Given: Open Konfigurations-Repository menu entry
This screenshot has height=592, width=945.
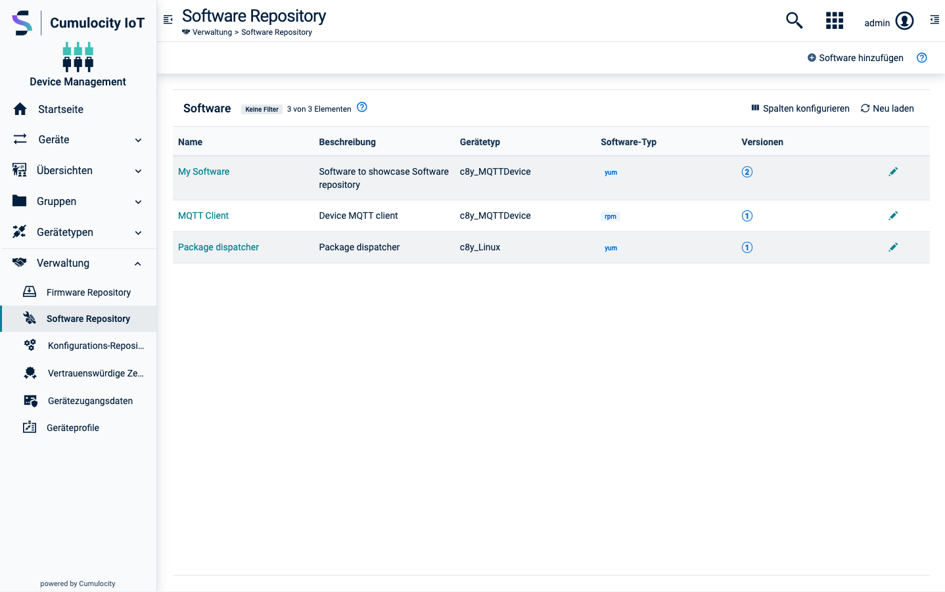Looking at the screenshot, I should [x=78, y=346].
